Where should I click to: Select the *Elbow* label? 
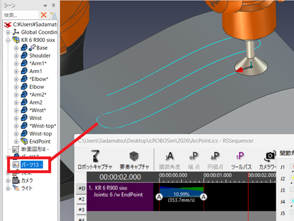tap(39, 79)
